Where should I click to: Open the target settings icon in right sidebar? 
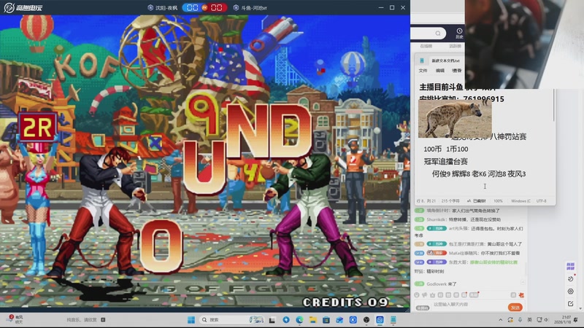(571, 291)
